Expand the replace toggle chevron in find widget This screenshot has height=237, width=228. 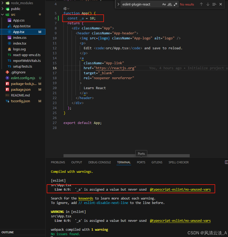click(x=118, y=4)
